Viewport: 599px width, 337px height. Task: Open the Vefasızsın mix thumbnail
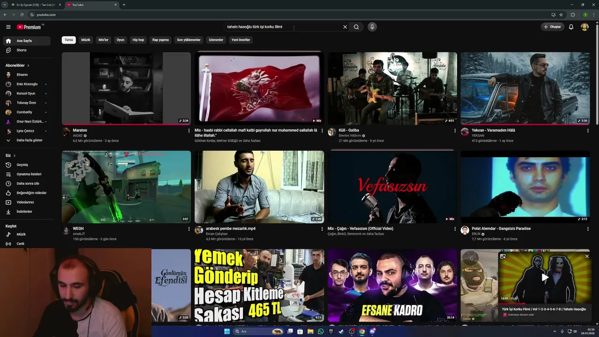click(392, 187)
